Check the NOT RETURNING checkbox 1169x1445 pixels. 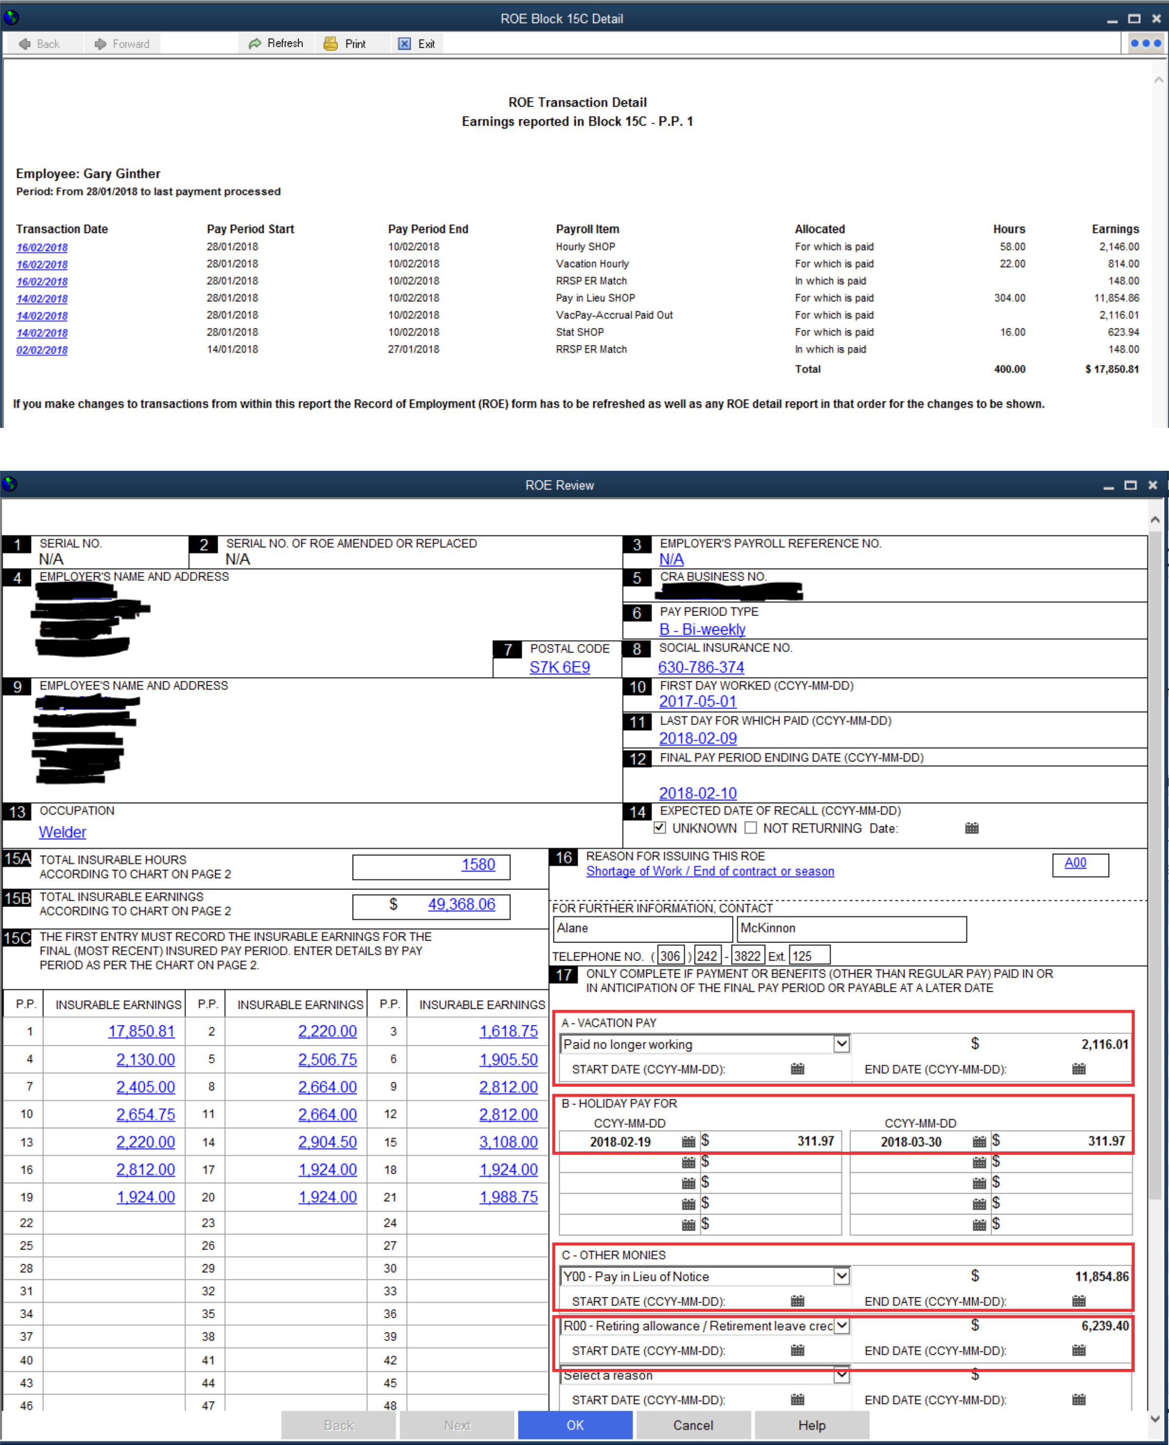751,828
